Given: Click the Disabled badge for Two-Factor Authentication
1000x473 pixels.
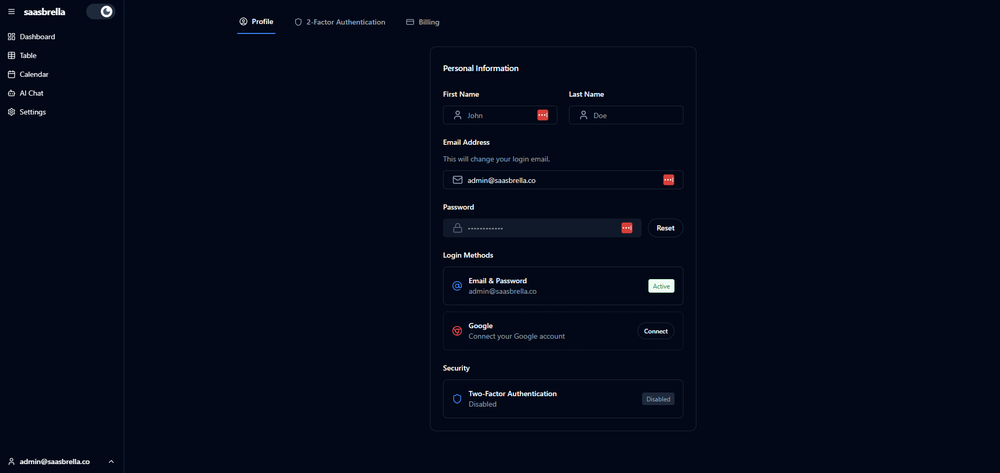Looking at the screenshot, I should coord(658,399).
